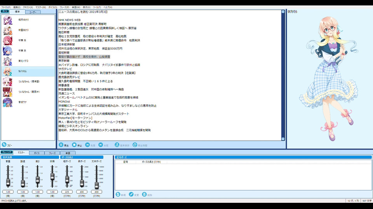Click the 'MotorFan[モーターファン]' line in the editor
Image resolution: width=373 pixels, height=209 pixels.
(75, 118)
